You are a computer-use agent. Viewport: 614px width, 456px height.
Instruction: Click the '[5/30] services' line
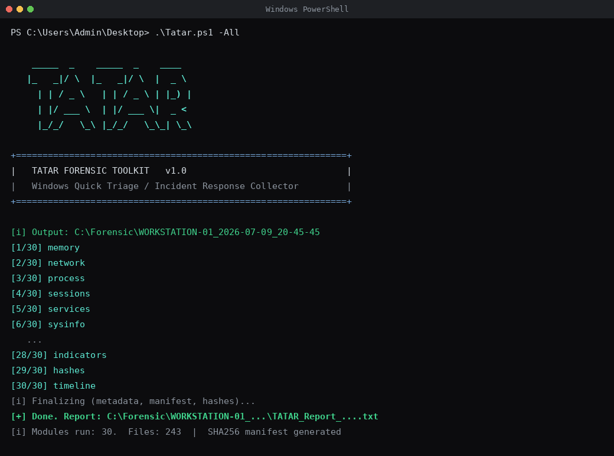(51, 309)
